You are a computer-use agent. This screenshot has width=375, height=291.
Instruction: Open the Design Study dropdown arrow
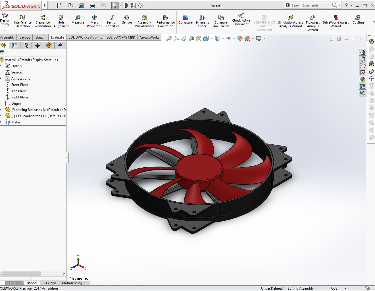(5, 30)
